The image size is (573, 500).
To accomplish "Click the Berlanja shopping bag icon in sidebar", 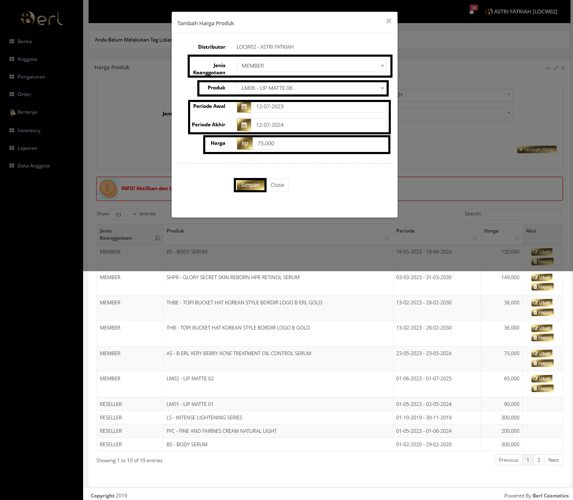I will [x=12, y=112].
